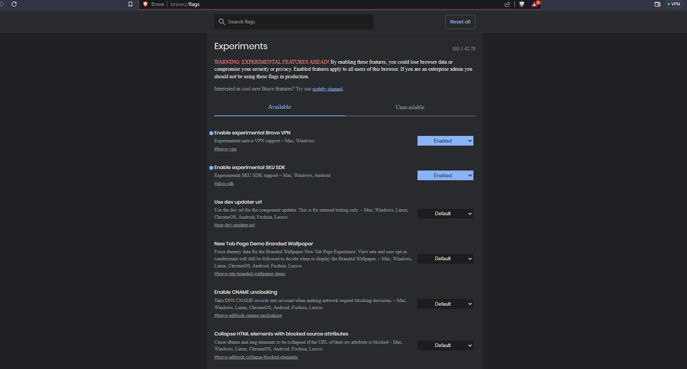Open the Brave Wallet icon

[x=657, y=4]
